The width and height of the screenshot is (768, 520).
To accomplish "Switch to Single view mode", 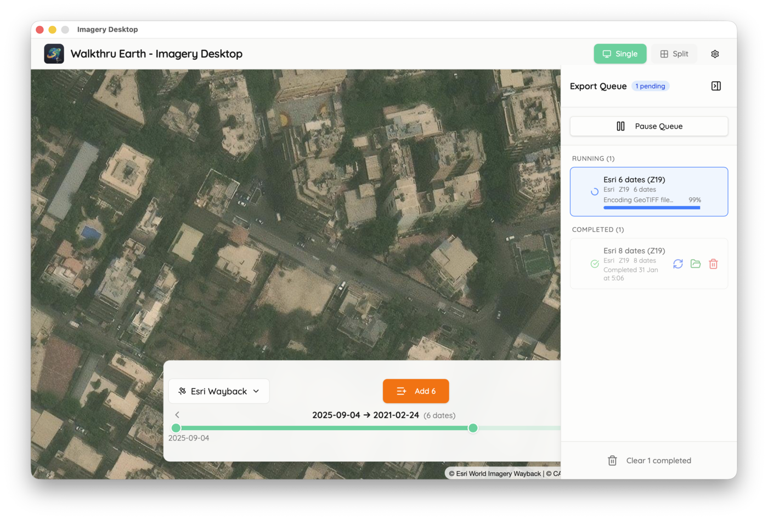I will tap(620, 54).
